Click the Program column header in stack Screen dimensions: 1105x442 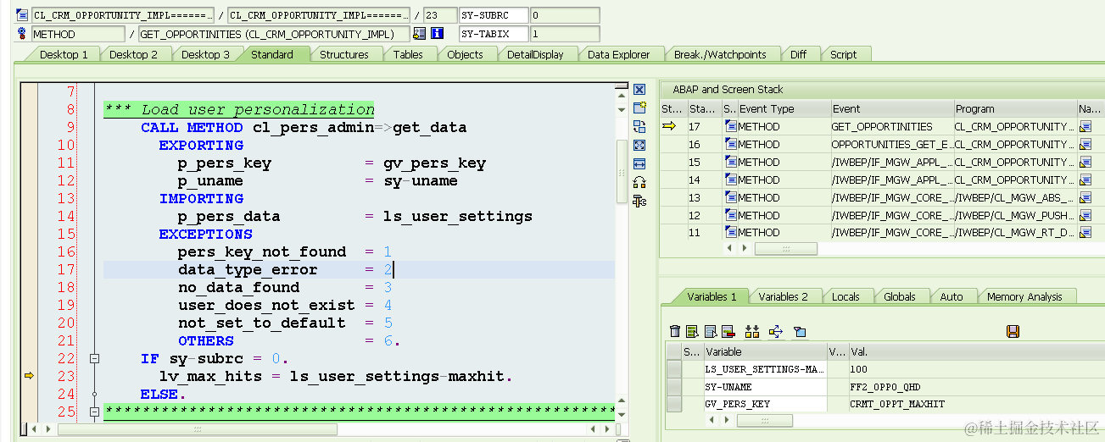point(1014,108)
